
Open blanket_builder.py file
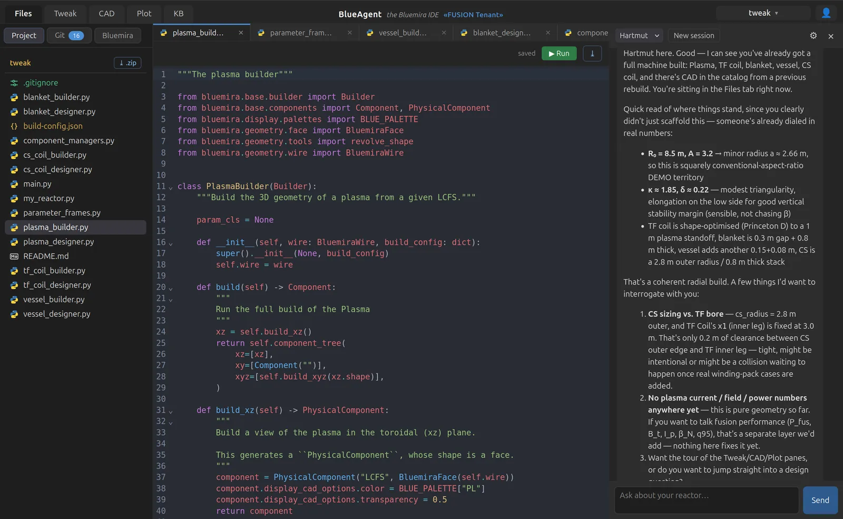(x=75, y=97)
